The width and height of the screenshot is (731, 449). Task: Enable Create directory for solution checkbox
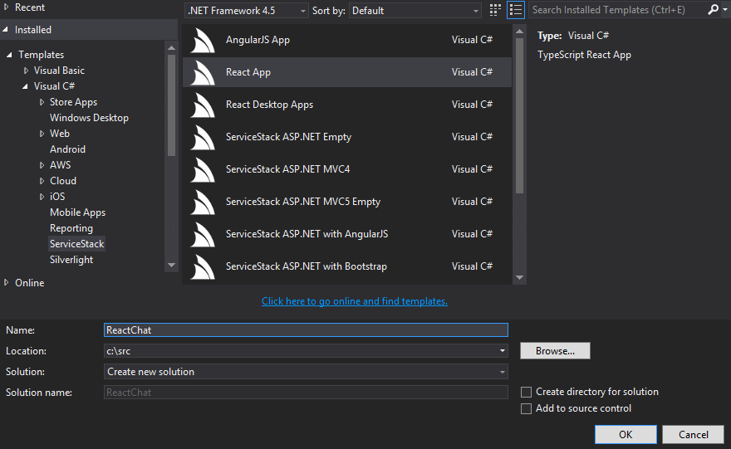pyautogui.click(x=526, y=392)
